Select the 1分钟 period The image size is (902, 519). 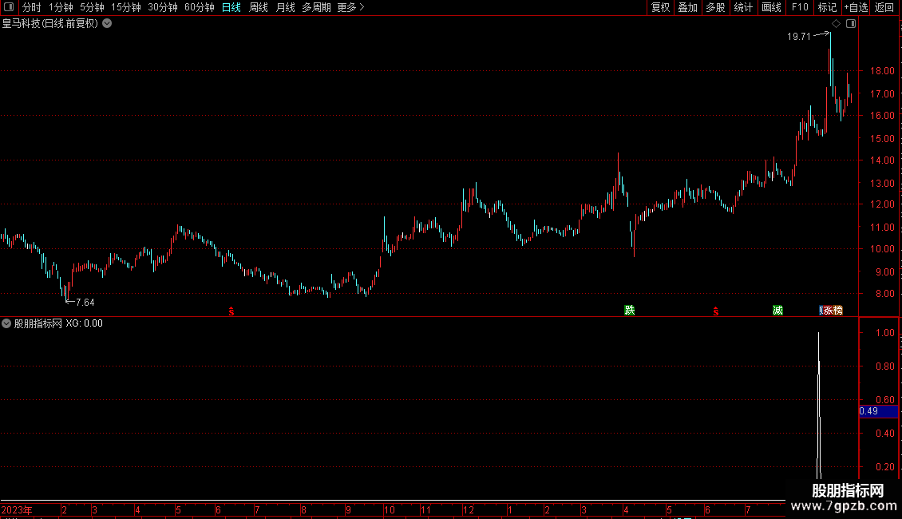click(61, 7)
